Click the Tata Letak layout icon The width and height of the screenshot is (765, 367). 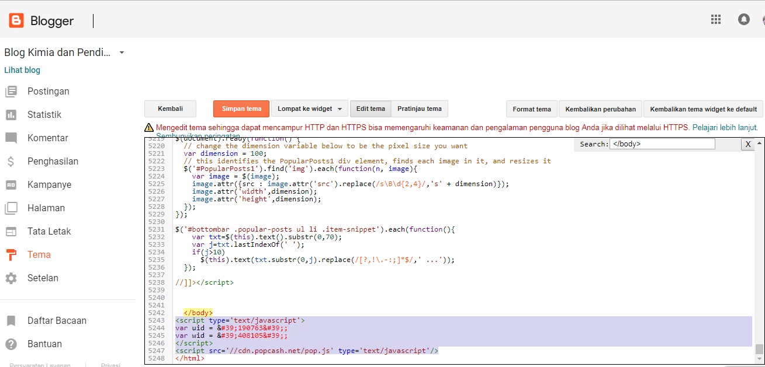tap(11, 232)
